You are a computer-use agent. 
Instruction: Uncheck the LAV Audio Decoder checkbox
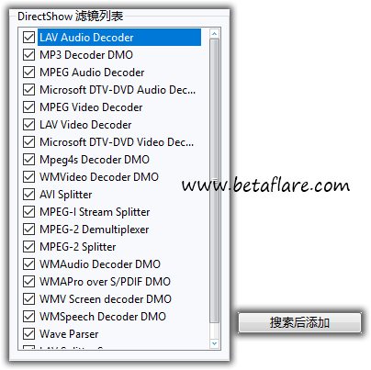click(28, 38)
